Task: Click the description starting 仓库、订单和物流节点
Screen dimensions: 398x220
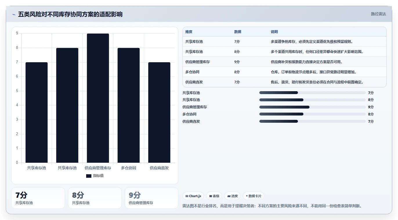Action: 314,72
